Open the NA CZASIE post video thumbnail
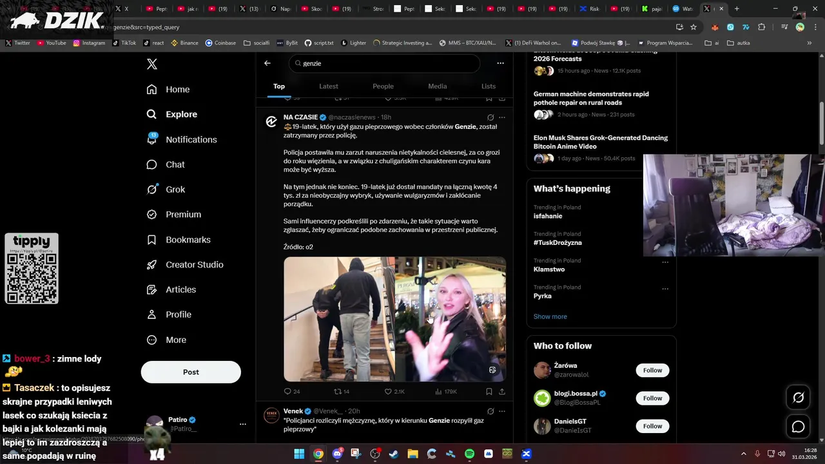This screenshot has height=464, width=825. point(394,319)
